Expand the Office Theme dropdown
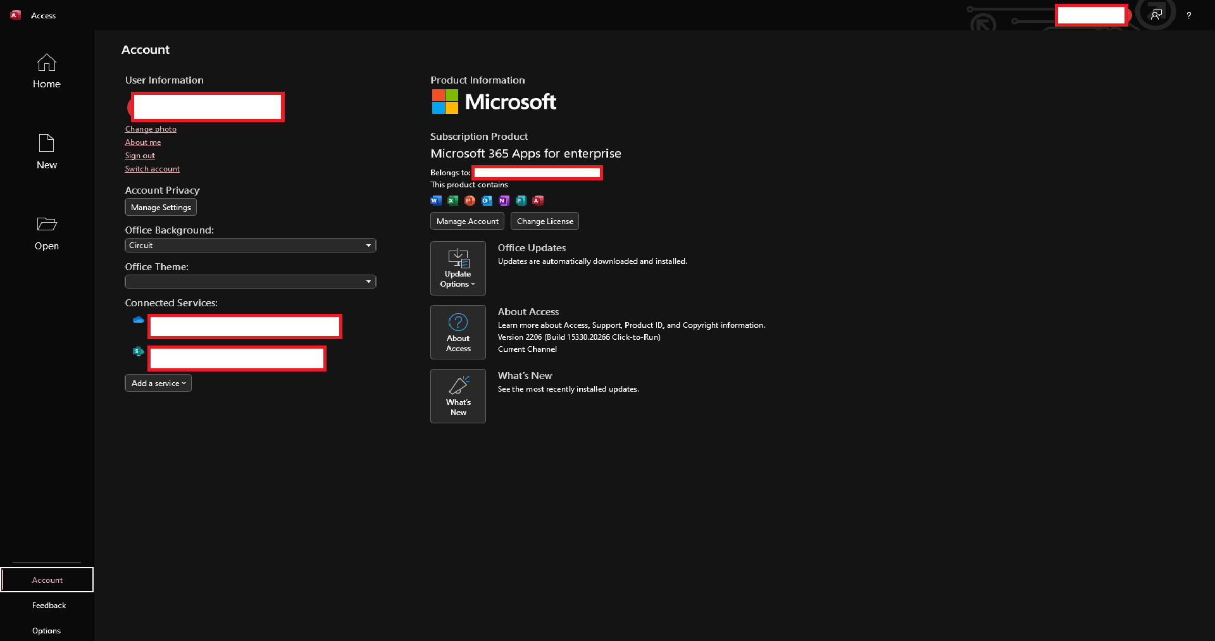The width and height of the screenshot is (1215, 641). click(251, 282)
